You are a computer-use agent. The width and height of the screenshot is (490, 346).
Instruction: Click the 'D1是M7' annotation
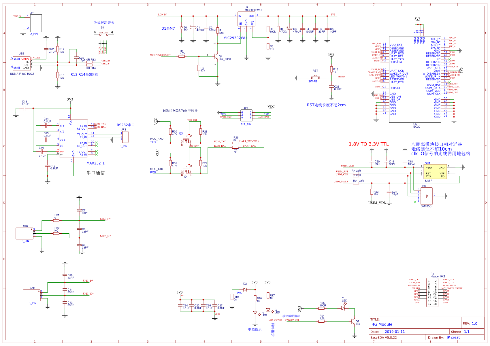[168, 29]
